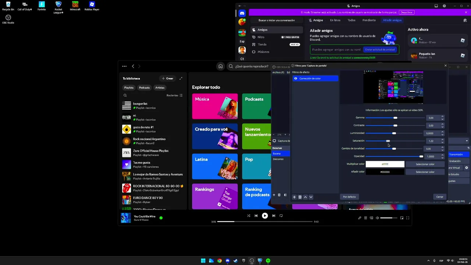This screenshot has height=265, width=471.
Task: Add a new filter with the plus icon
Action: point(294,197)
